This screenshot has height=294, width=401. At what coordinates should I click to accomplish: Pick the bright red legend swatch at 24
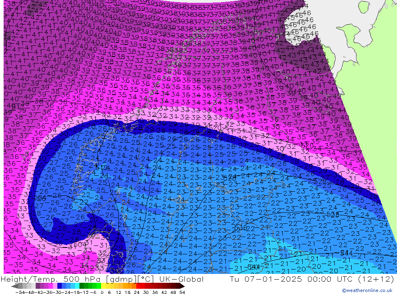pyautogui.click(x=138, y=286)
